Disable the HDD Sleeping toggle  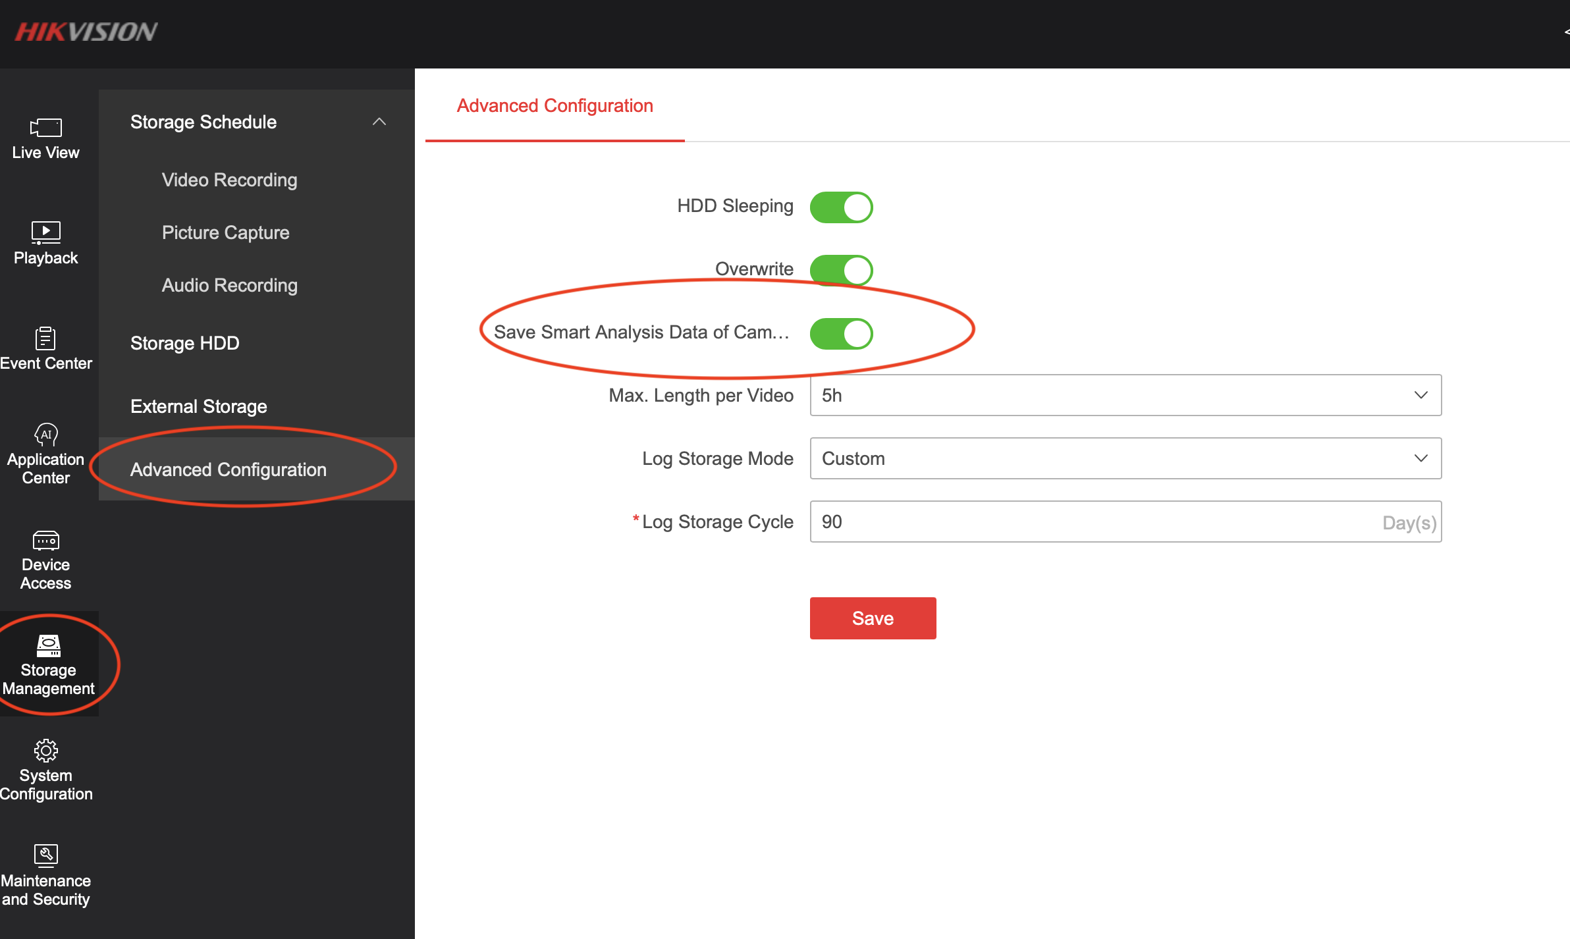tap(841, 207)
